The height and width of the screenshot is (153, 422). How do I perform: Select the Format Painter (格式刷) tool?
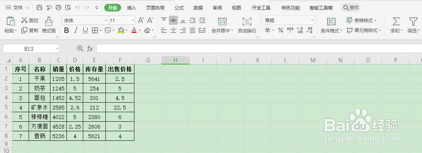[49, 25]
